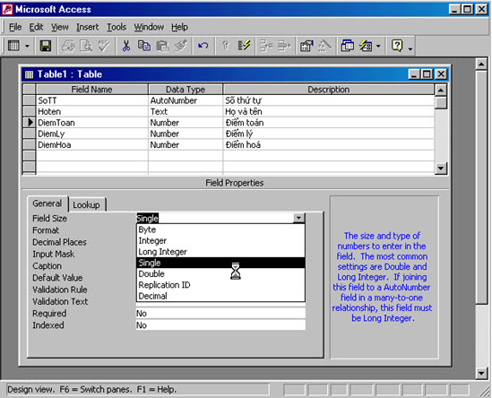The width and height of the screenshot is (492, 398).
Task: Click the Help question mark icon
Action: (x=397, y=46)
